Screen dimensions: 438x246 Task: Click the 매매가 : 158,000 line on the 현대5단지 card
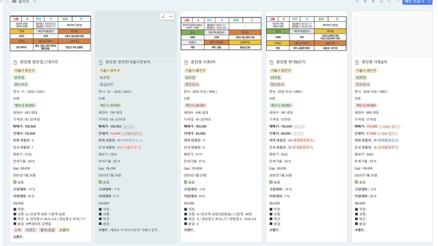(281, 126)
